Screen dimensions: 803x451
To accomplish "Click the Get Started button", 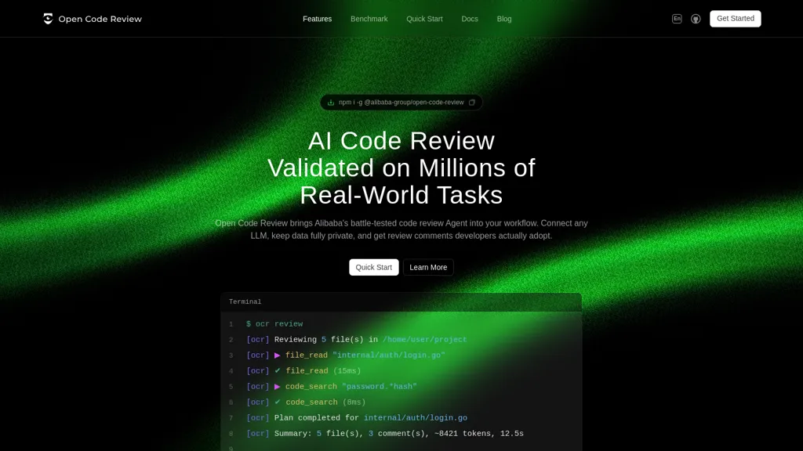I will coord(735,19).
